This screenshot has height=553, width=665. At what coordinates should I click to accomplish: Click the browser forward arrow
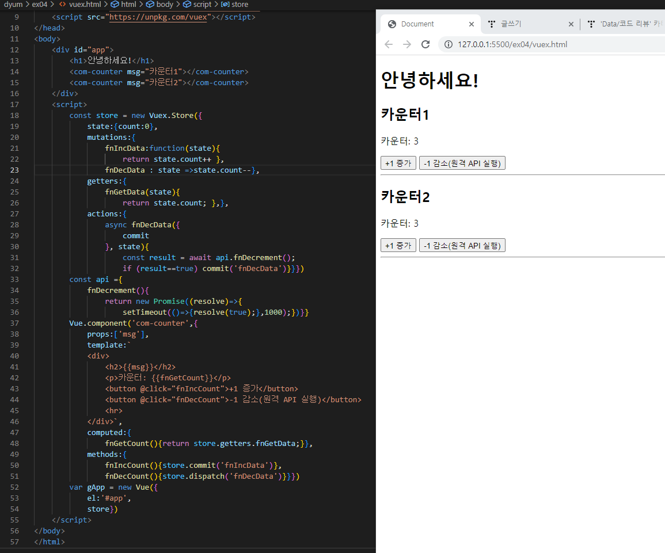[407, 44]
